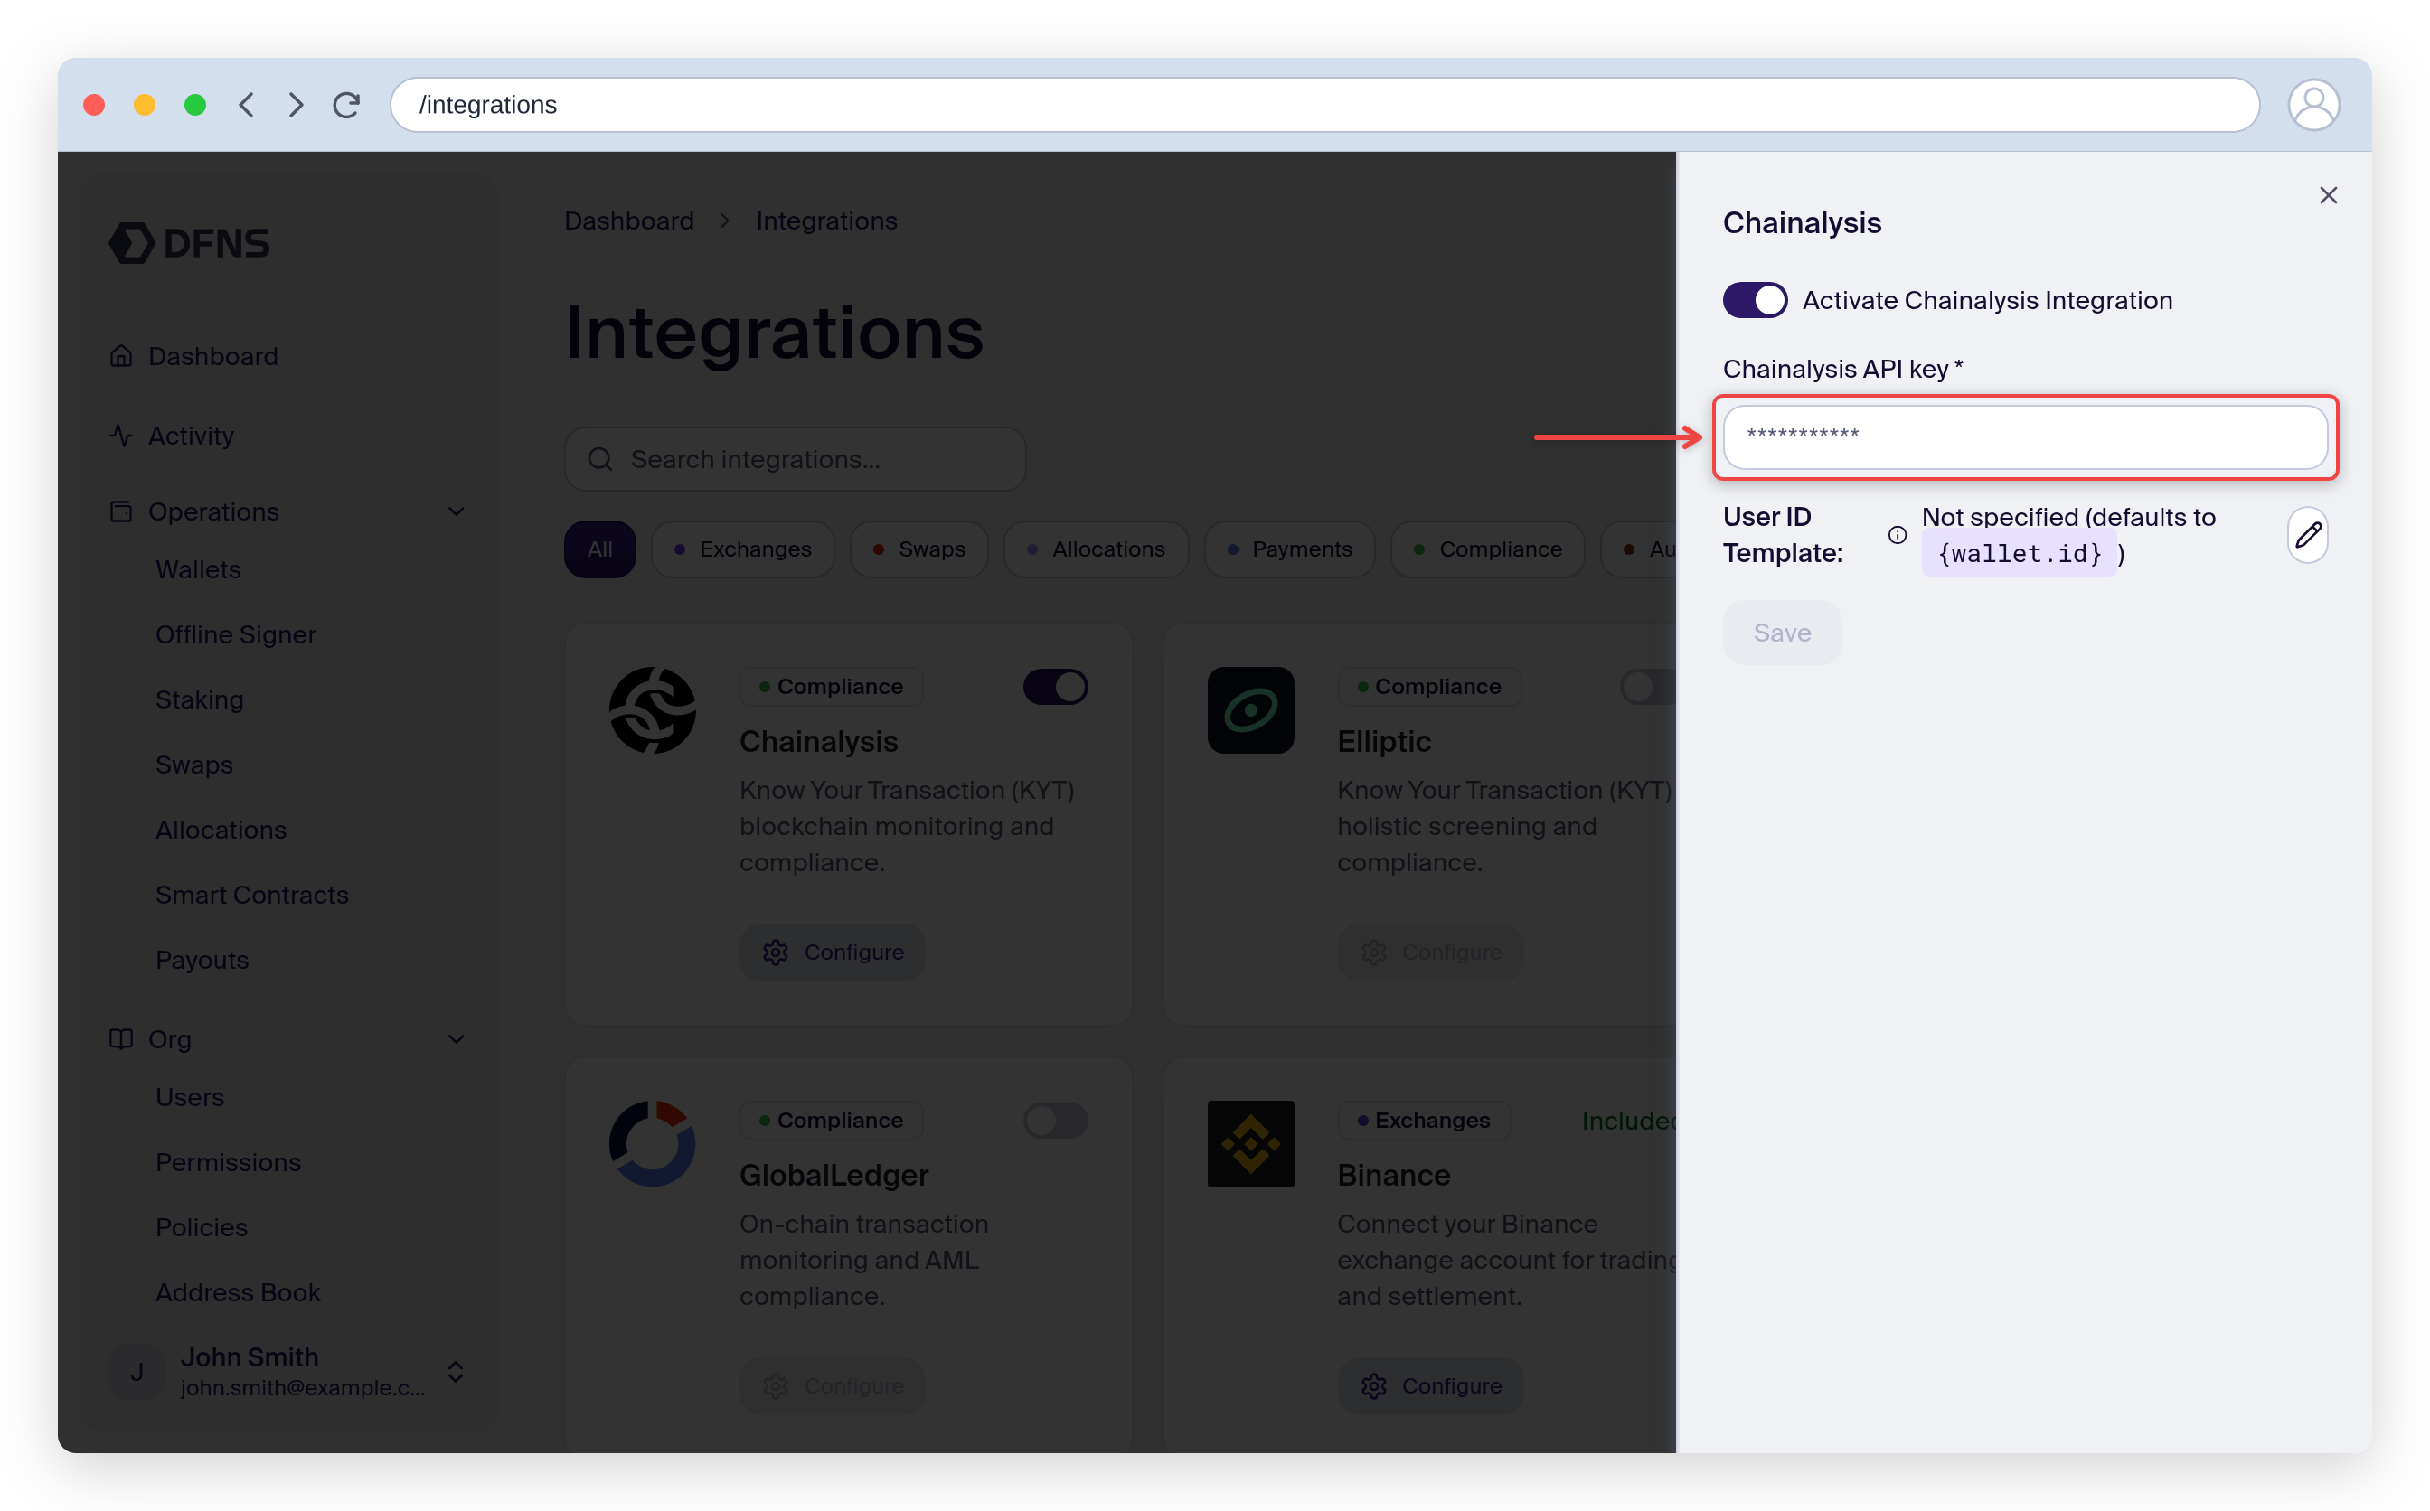Click the Org book icon
Screen dimensions: 2430x1511
click(121, 1039)
